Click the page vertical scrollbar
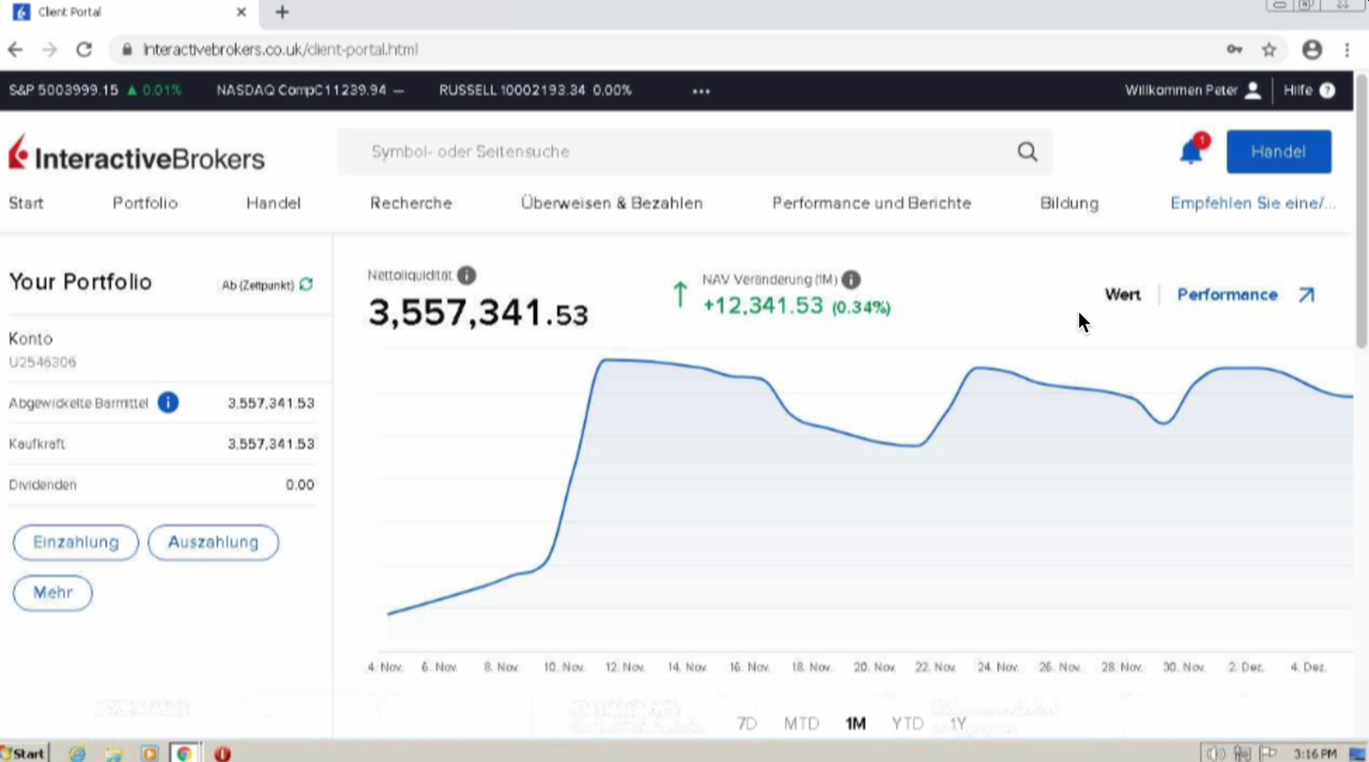This screenshot has width=1369, height=762. click(1361, 210)
